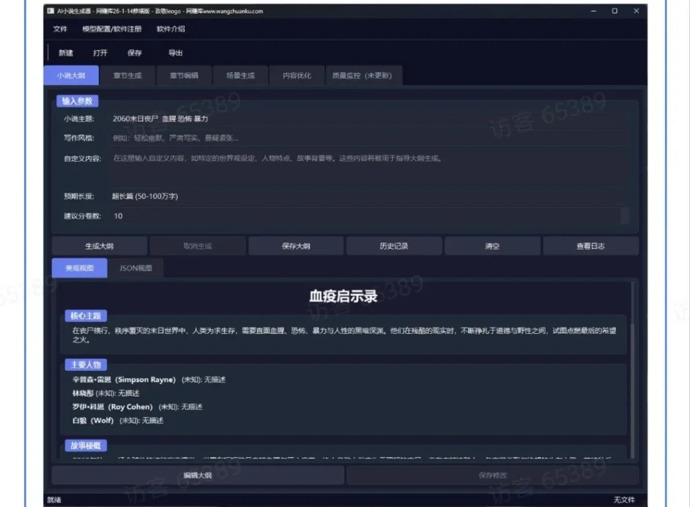Click the 编辑大纲 button

(x=197, y=475)
